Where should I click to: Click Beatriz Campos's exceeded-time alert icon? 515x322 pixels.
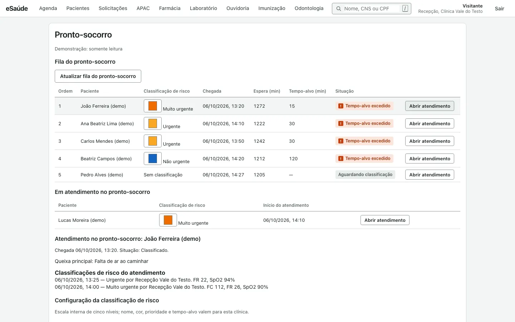pos(341,158)
